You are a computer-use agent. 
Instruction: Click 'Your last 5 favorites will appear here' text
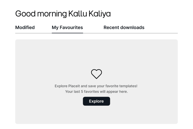coord(96,92)
